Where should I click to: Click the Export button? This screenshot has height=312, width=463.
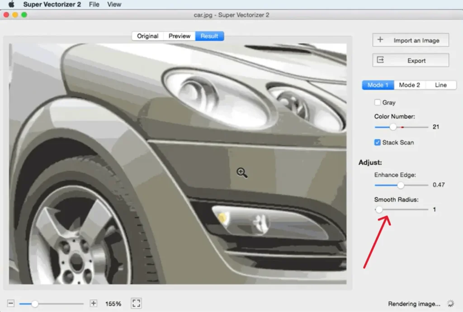pos(410,60)
